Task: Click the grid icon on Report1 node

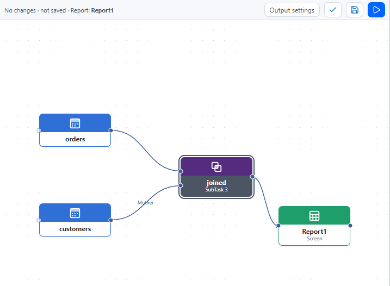Action: click(x=314, y=216)
